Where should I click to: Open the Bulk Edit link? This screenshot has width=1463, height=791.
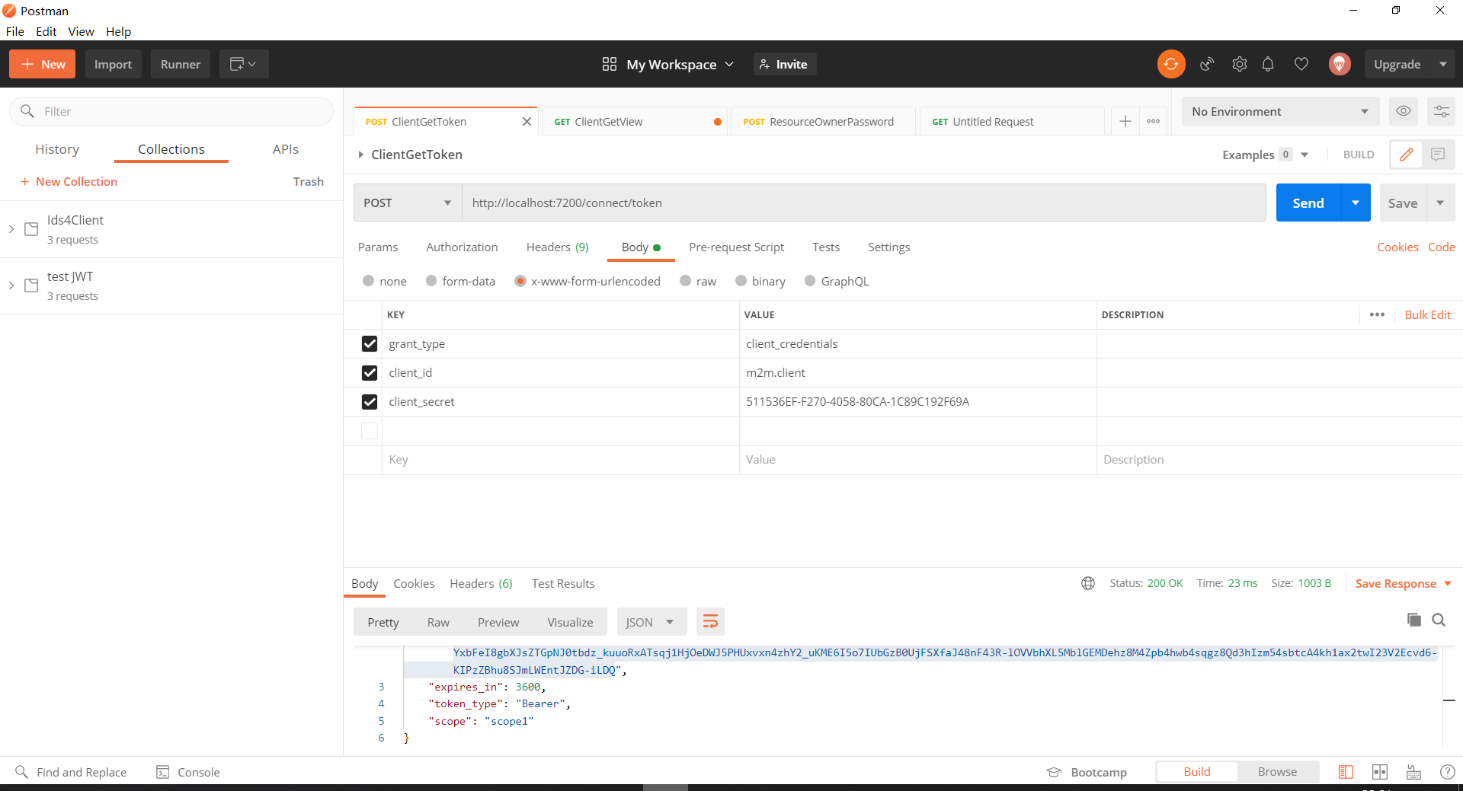coord(1427,314)
